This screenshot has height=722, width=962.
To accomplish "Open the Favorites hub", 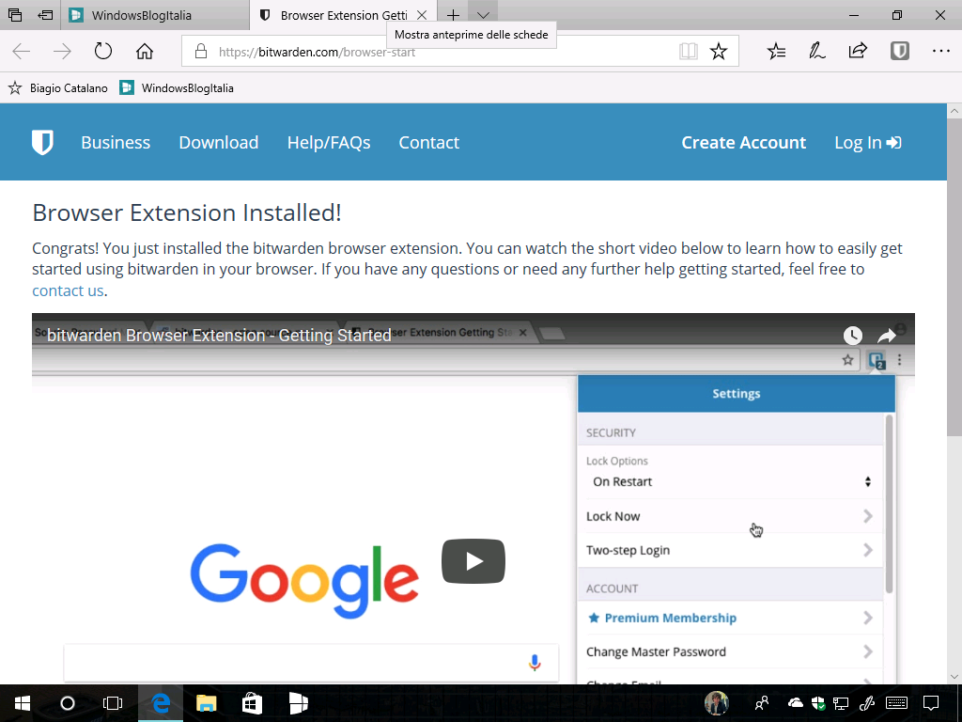I will pos(776,51).
